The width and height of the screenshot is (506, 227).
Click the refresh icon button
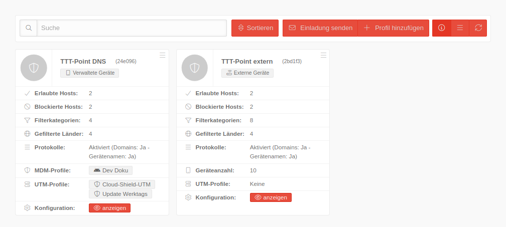tap(478, 28)
